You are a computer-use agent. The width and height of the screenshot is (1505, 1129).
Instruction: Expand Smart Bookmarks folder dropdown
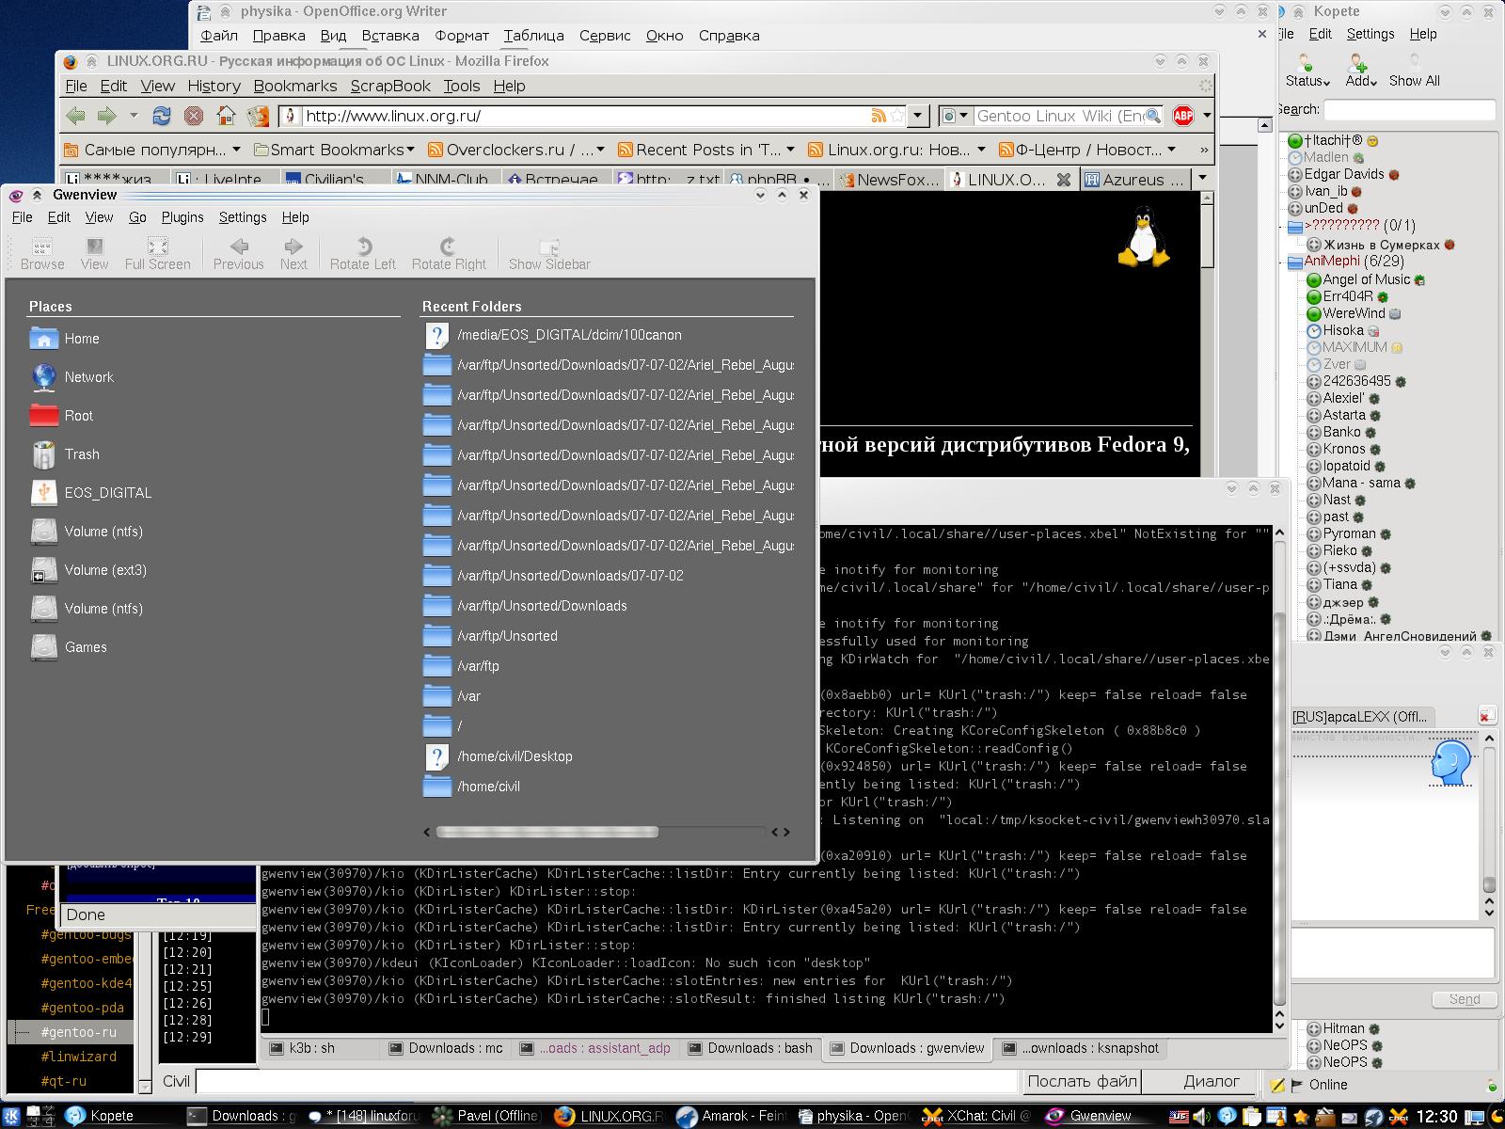coord(335,150)
